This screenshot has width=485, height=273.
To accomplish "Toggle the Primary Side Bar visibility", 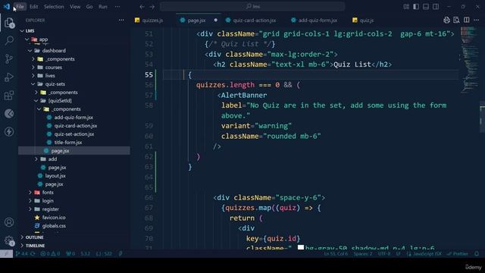I will click(416, 7).
